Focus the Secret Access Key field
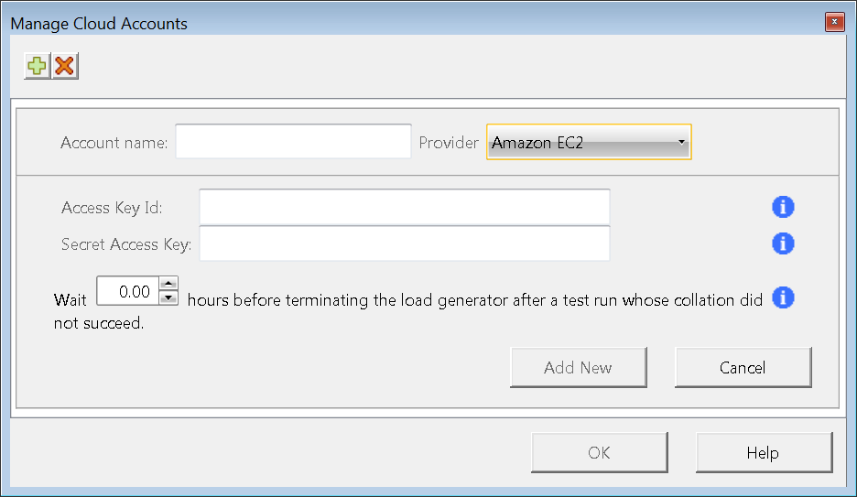This screenshot has height=497, width=857. (x=405, y=243)
